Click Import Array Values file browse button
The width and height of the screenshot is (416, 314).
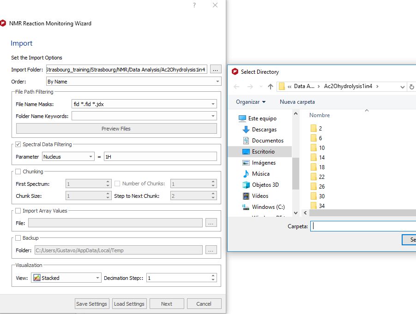point(211,223)
